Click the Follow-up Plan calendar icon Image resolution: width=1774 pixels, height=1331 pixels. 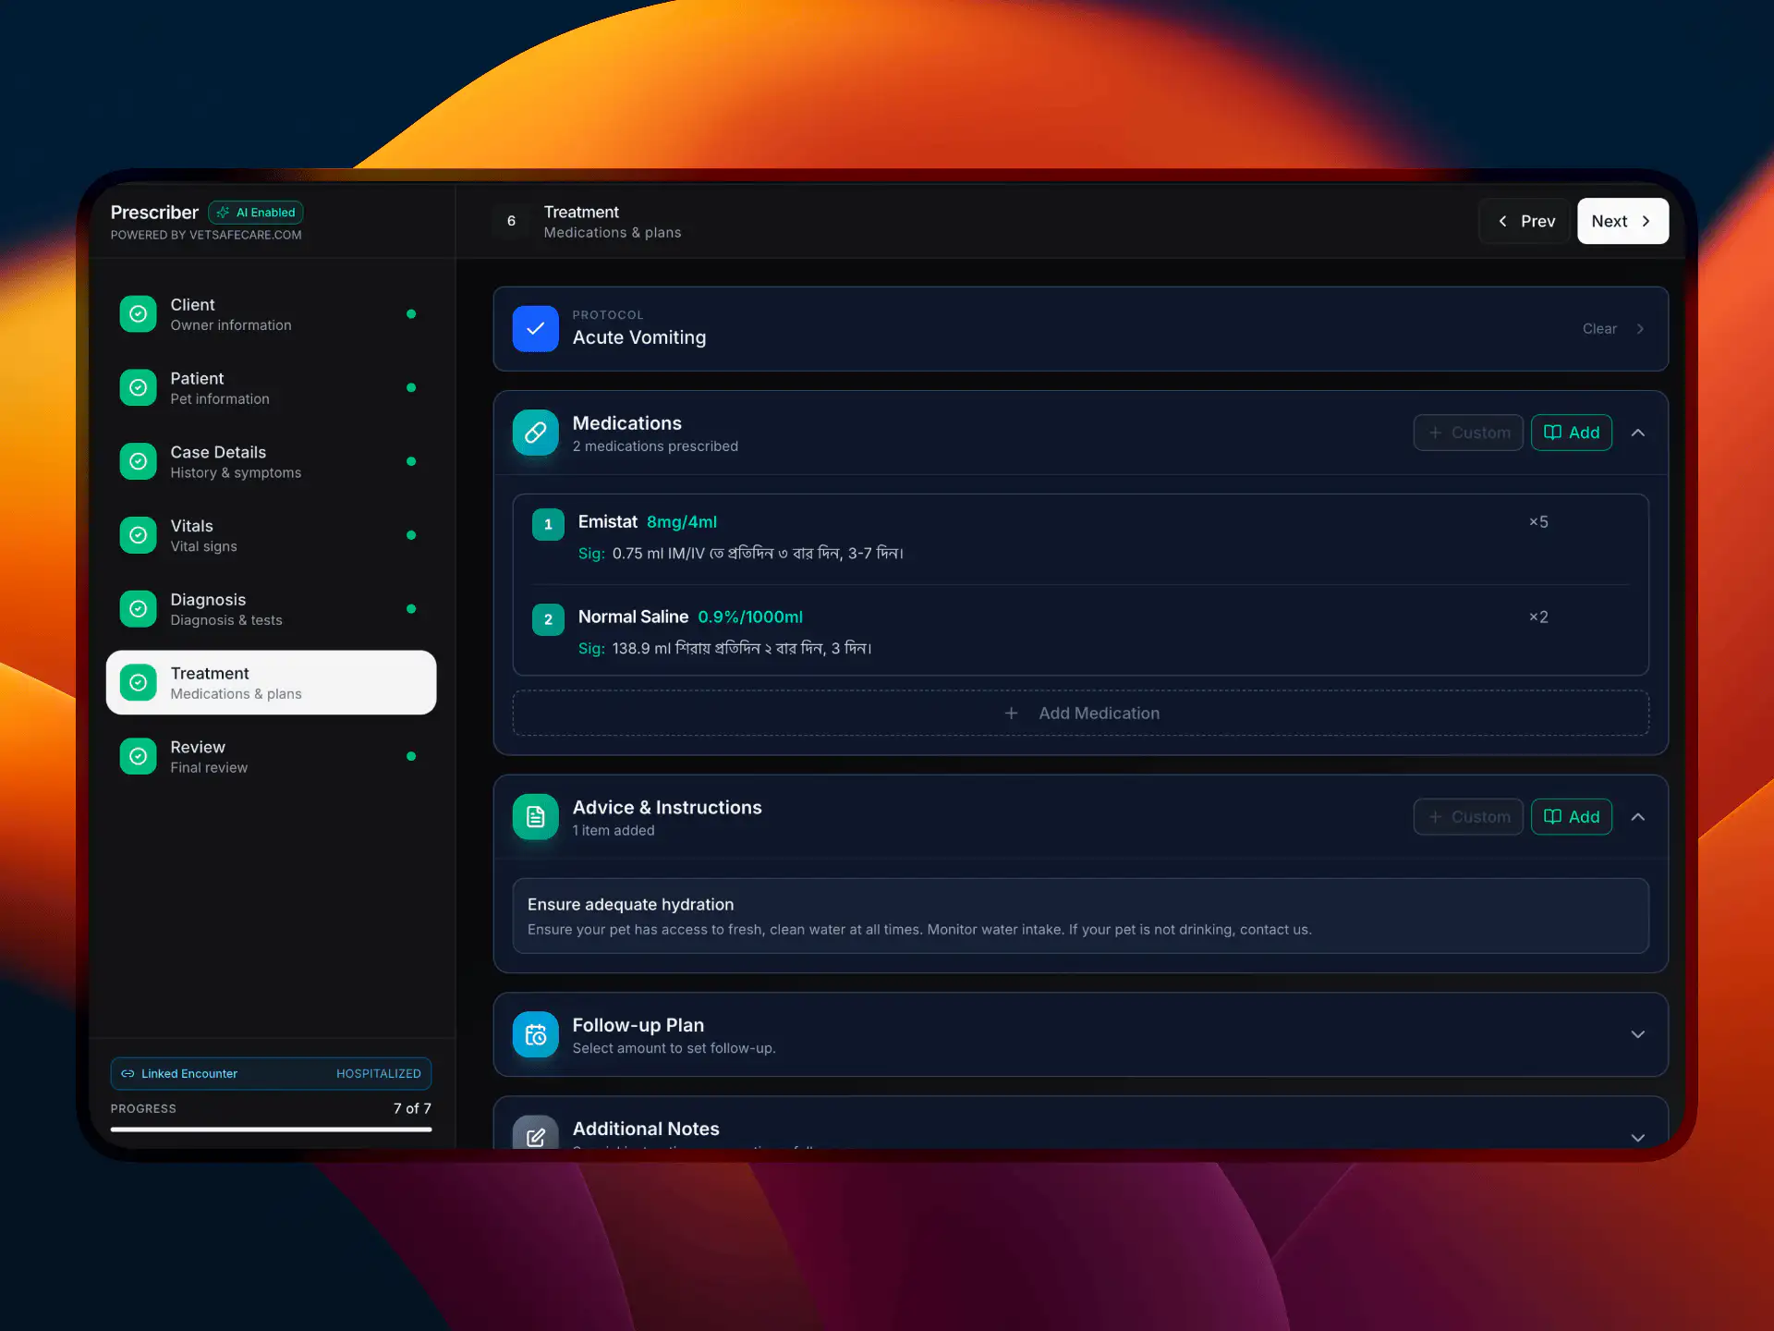tap(536, 1035)
